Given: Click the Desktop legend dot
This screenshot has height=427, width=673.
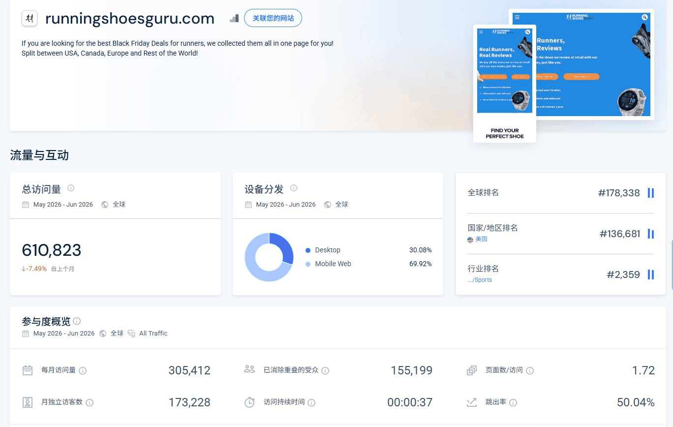Looking at the screenshot, I should click(308, 250).
